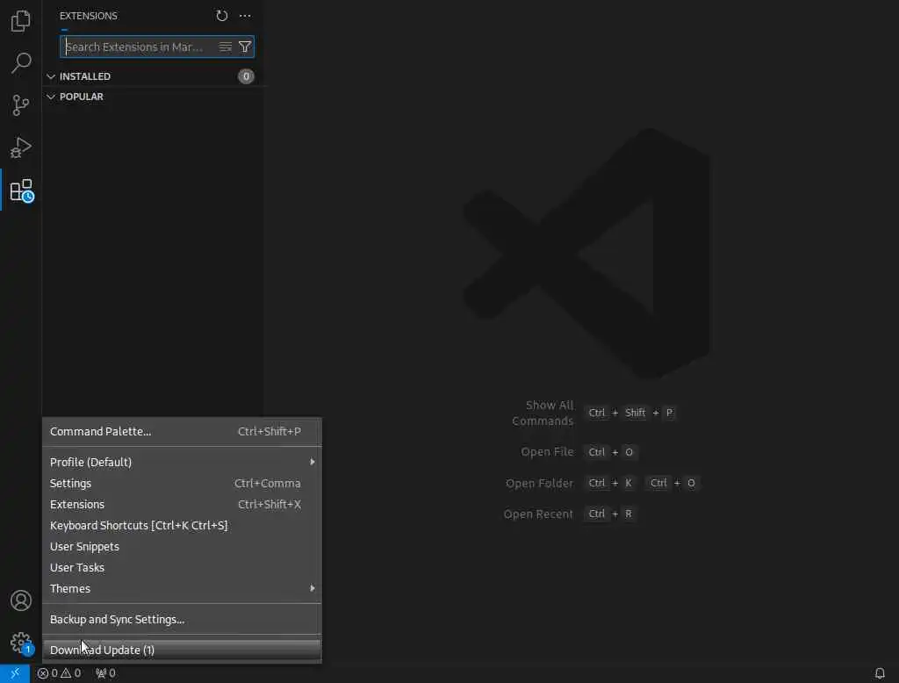
Task: Choose User Snippets menu entry
Action: click(x=183, y=547)
